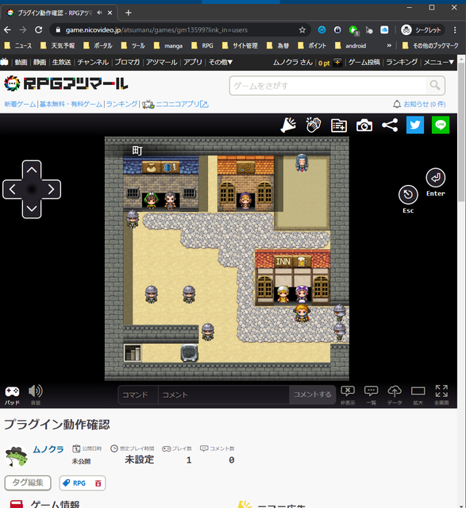Click the plus points button next to 0 pt
Image resolution: width=466 pixels, height=508 pixels.
coord(337,62)
